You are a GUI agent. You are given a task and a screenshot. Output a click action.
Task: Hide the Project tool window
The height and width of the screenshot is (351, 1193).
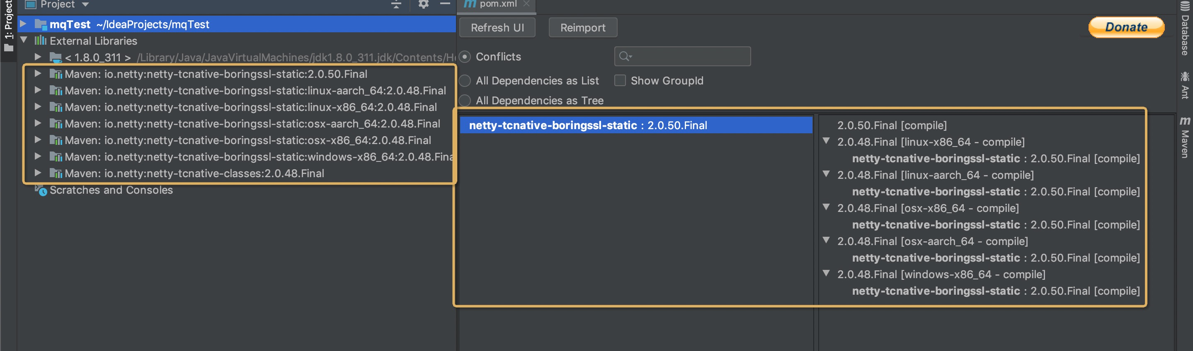[x=445, y=4]
